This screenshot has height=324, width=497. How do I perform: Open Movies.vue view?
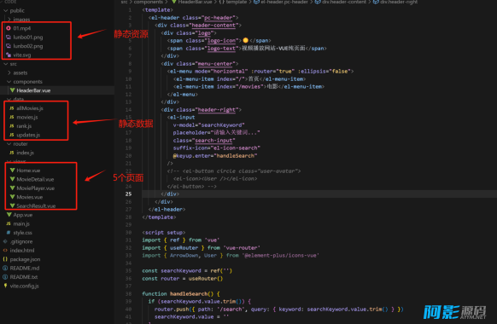pos(30,197)
